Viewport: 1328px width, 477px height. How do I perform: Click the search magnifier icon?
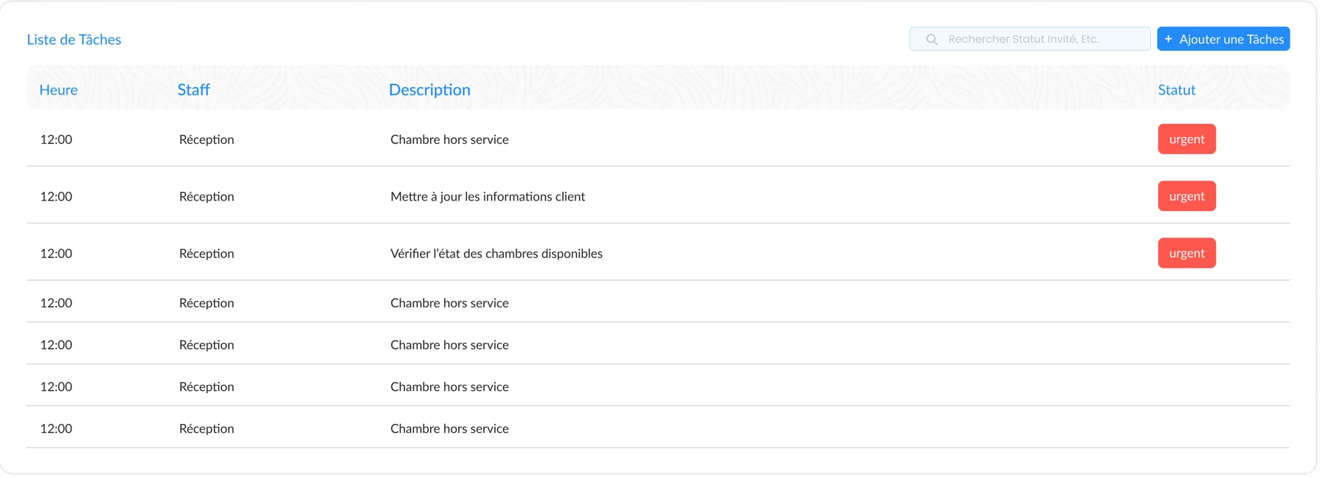click(x=932, y=39)
